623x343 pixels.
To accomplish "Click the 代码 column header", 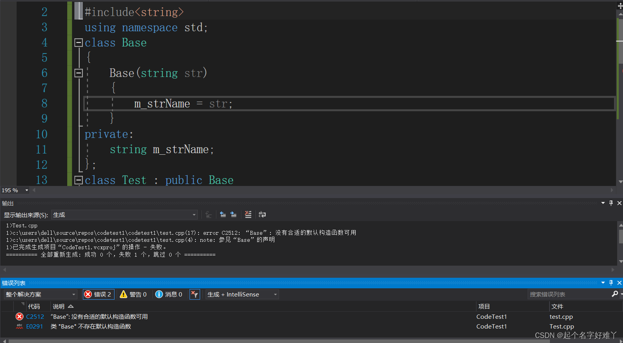I will (x=34, y=307).
